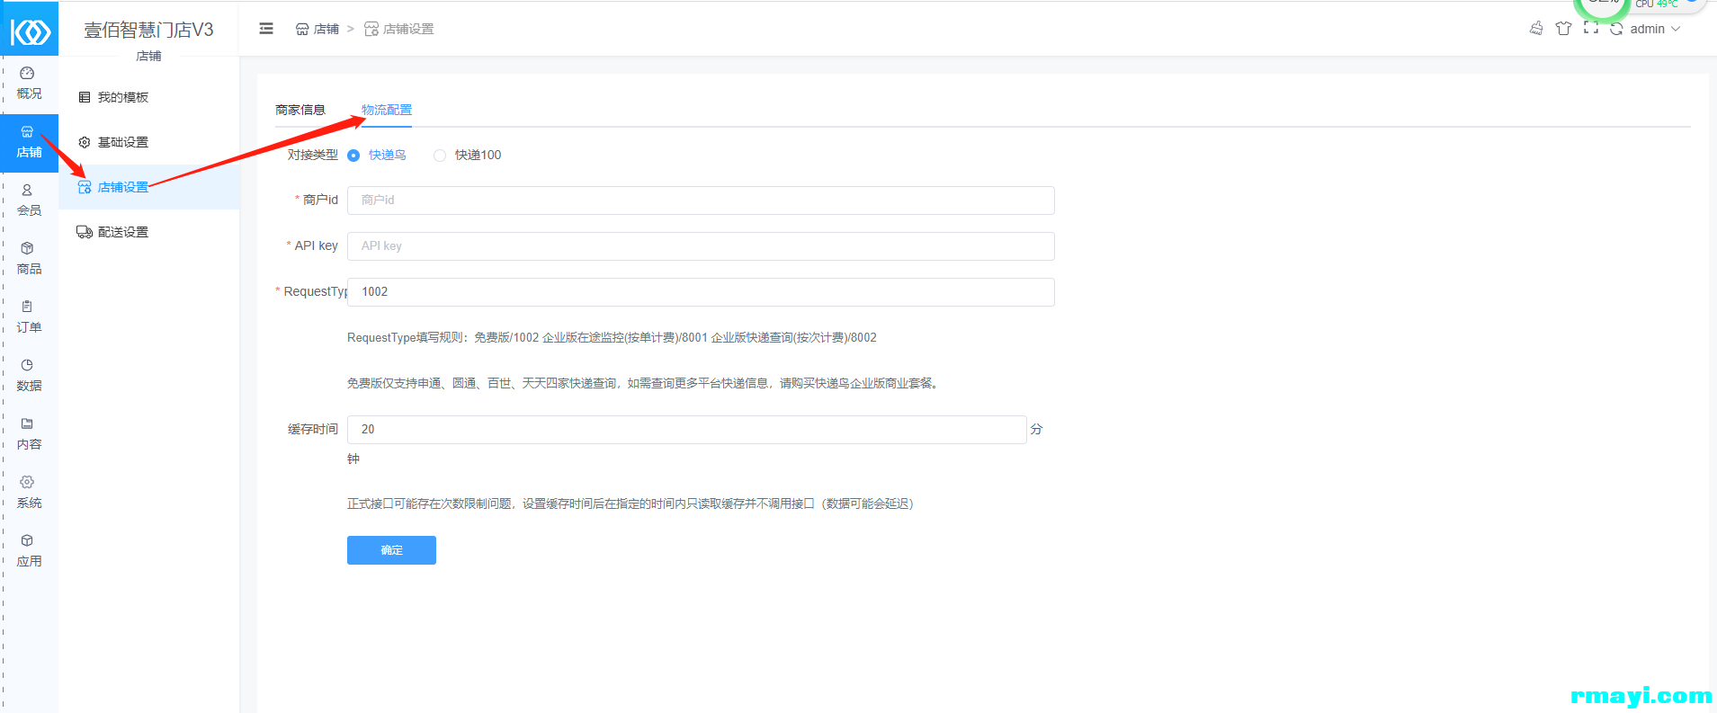This screenshot has width=1717, height=713.
Task: Select the 快递100 radio option
Action: point(468,156)
